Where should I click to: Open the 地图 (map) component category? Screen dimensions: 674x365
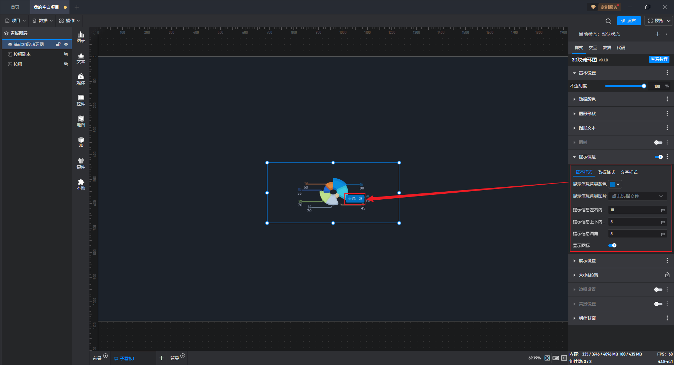point(81,121)
